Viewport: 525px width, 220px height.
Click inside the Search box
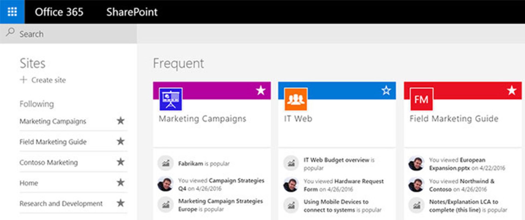pyautogui.click(x=68, y=34)
